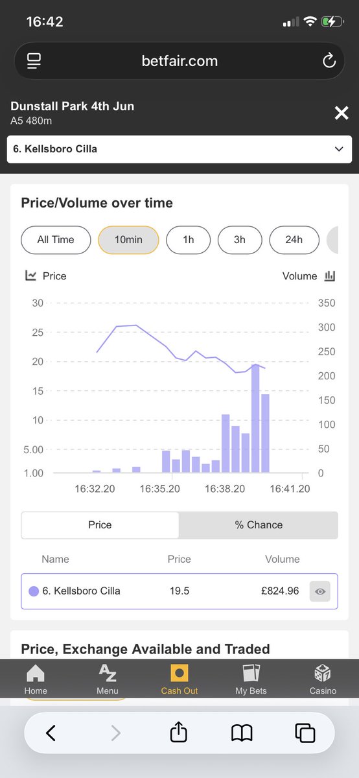Reload the betfair.com page
Image resolution: width=359 pixels, height=778 pixels.
click(329, 61)
